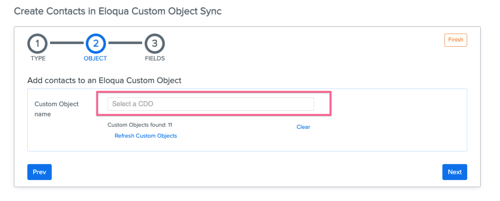The image size is (500, 201).
Task: Select the step 2 circle icon
Action: point(95,44)
